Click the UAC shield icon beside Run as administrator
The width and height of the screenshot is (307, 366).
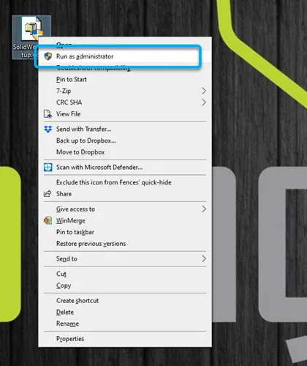(x=48, y=56)
